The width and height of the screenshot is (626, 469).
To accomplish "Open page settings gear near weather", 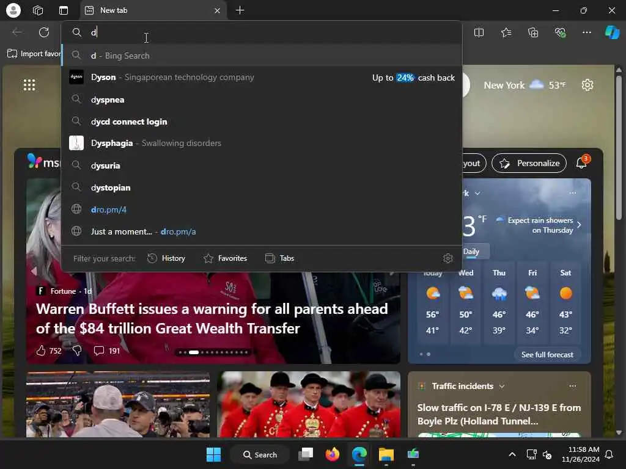I will [x=587, y=85].
